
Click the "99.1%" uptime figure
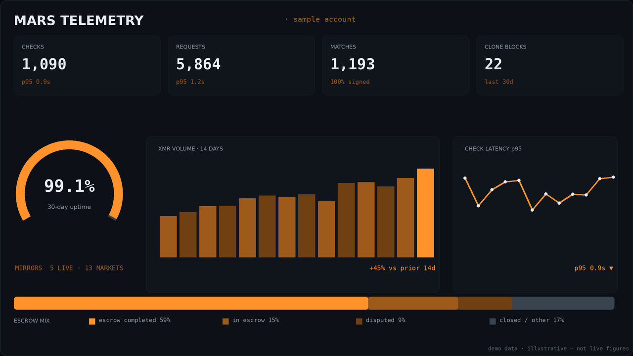[69, 186]
